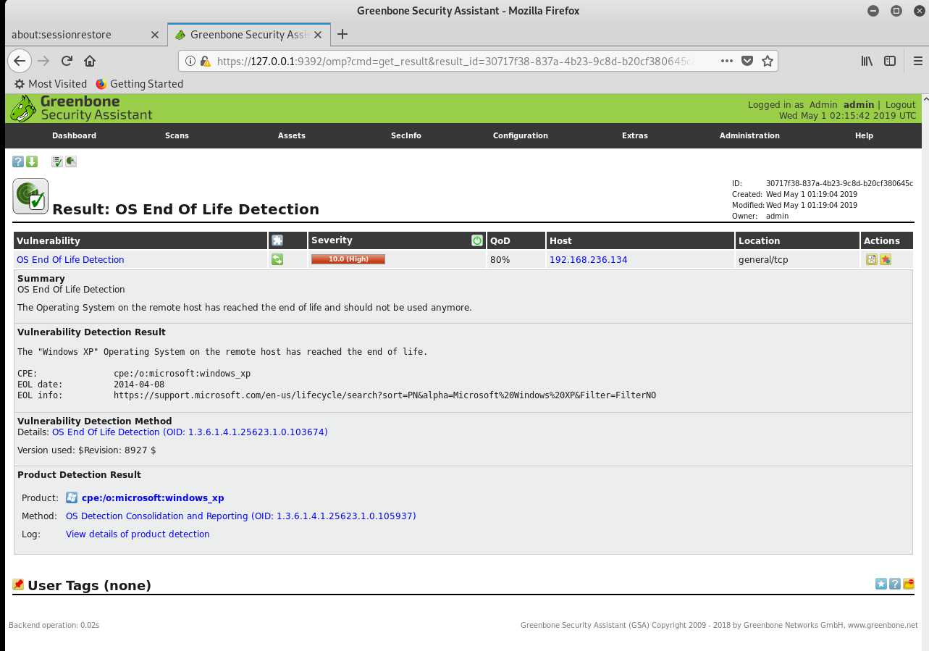This screenshot has width=929, height=651.
Task: Download result via green export arrow icon
Action: pyautogui.click(x=32, y=161)
